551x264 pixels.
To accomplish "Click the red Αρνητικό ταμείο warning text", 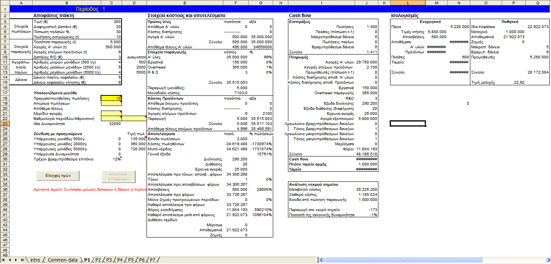I will tap(90, 190).
